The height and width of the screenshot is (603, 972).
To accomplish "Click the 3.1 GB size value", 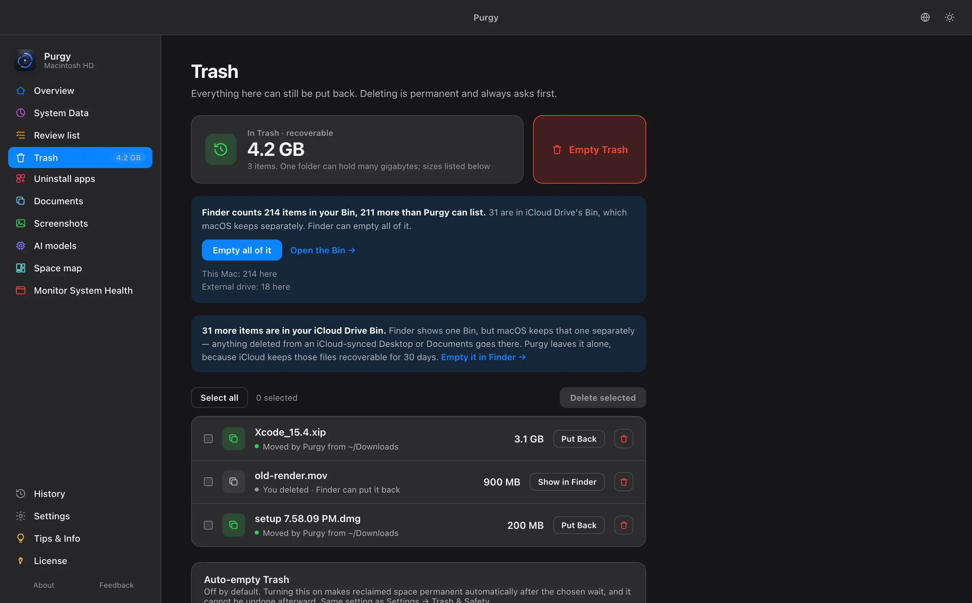I will coord(529,439).
